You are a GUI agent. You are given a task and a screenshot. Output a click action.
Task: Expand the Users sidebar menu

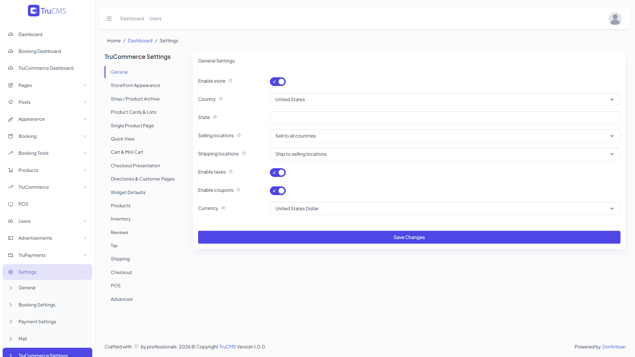click(47, 221)
